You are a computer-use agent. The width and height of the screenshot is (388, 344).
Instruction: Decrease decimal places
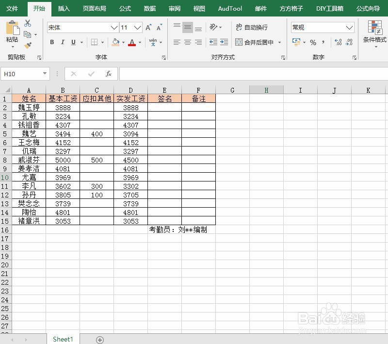tap(349, 42)
